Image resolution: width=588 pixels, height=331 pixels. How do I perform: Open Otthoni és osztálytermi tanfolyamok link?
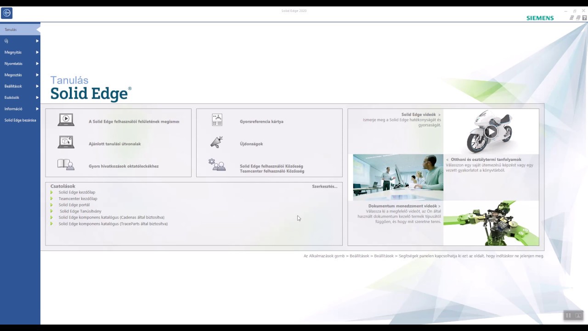pos(484,160)
